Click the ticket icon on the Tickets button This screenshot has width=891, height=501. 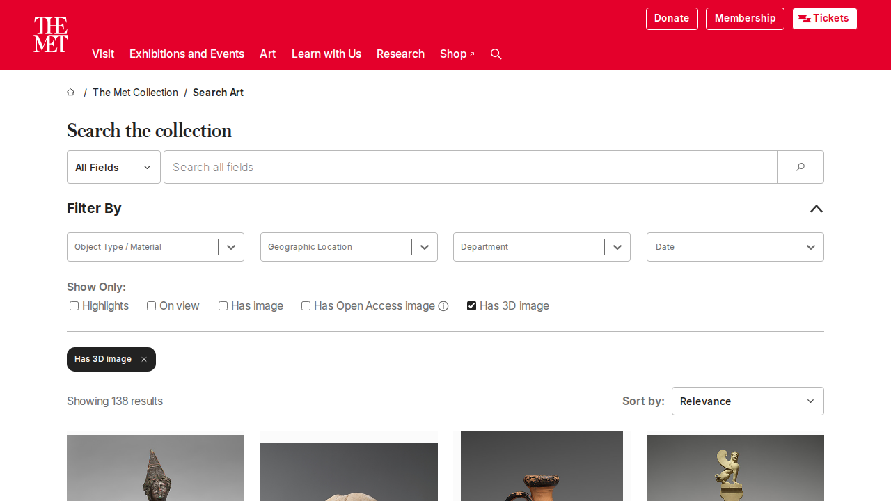pyautogui.click(x=805, y=19)
